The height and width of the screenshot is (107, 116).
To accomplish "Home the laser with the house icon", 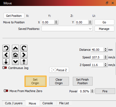I will (15, 55).
